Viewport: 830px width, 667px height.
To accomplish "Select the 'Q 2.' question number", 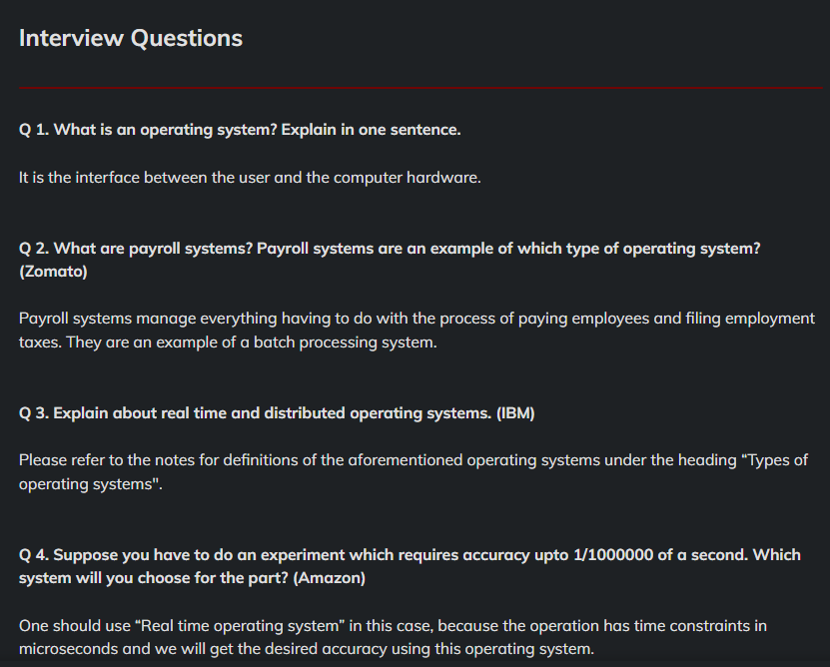I will click(x=34, y=249).
